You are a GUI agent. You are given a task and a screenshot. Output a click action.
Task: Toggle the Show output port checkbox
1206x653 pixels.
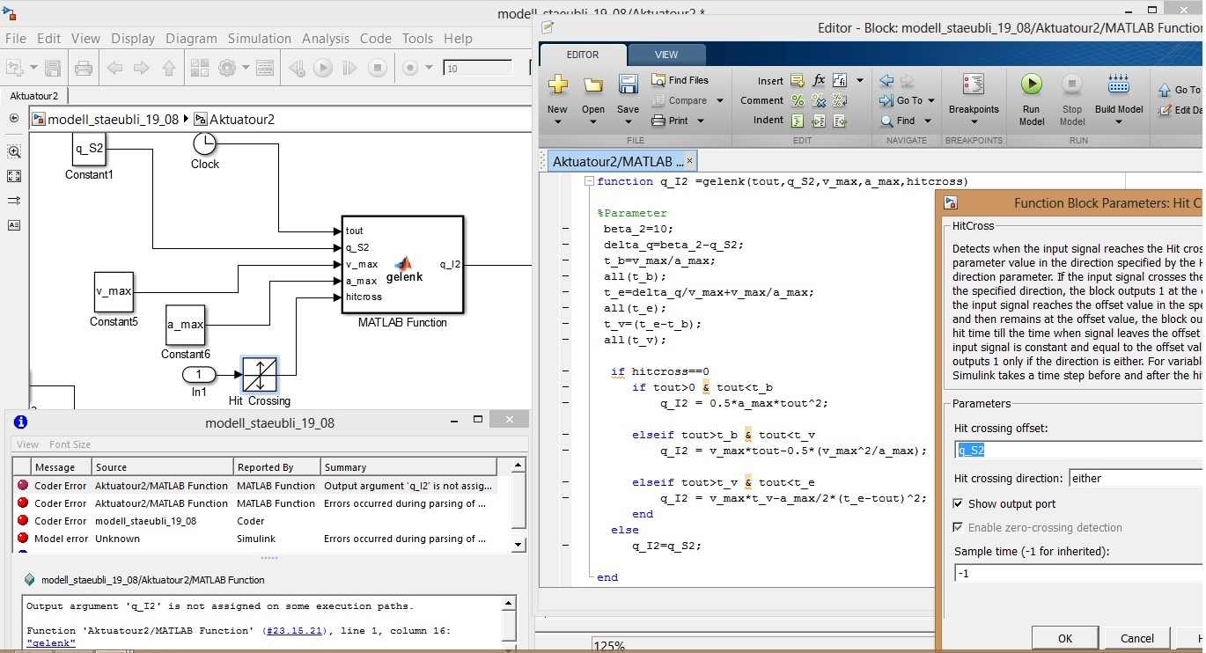tap(958, 504)
